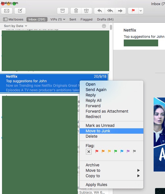
Task: Switch to the Sent mailbox
Action: pos(73,19)
